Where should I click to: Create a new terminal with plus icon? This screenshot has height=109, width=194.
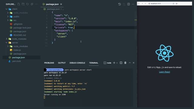pyautogui.click(x=114, y=63)
